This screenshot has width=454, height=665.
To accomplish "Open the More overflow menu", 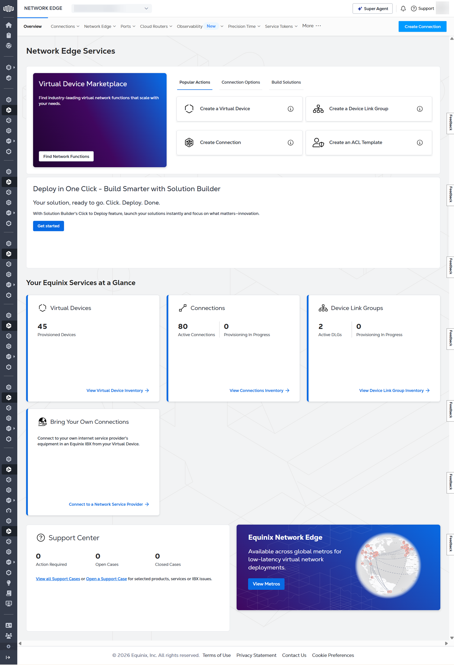I will (312, 26).
